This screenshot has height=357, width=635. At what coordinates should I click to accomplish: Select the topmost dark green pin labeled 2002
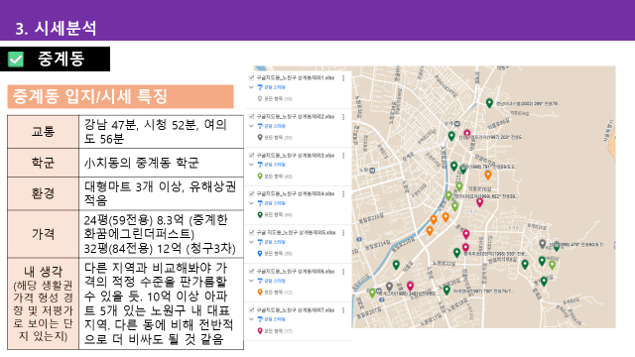[x=489, y=103]
